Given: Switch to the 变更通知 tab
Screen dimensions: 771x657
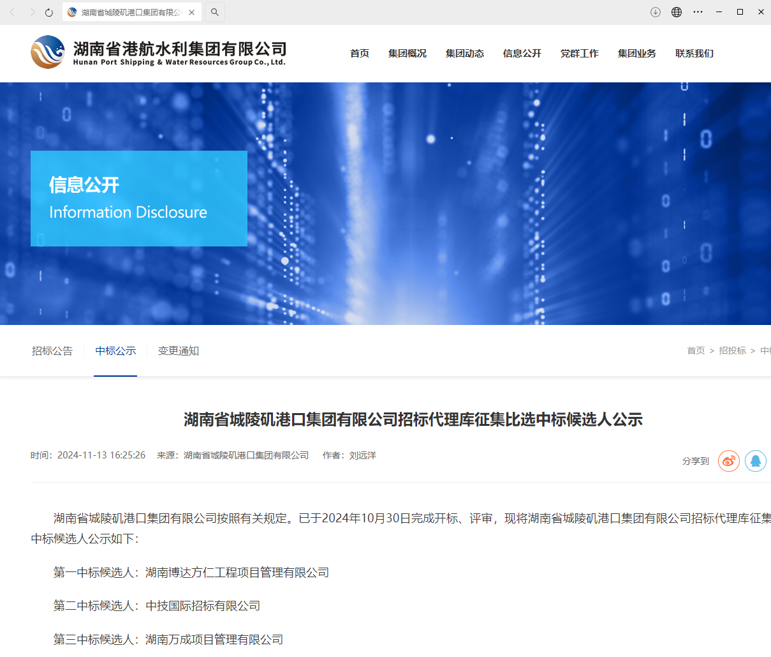Looking at the screenshot, I should (179, 351).
